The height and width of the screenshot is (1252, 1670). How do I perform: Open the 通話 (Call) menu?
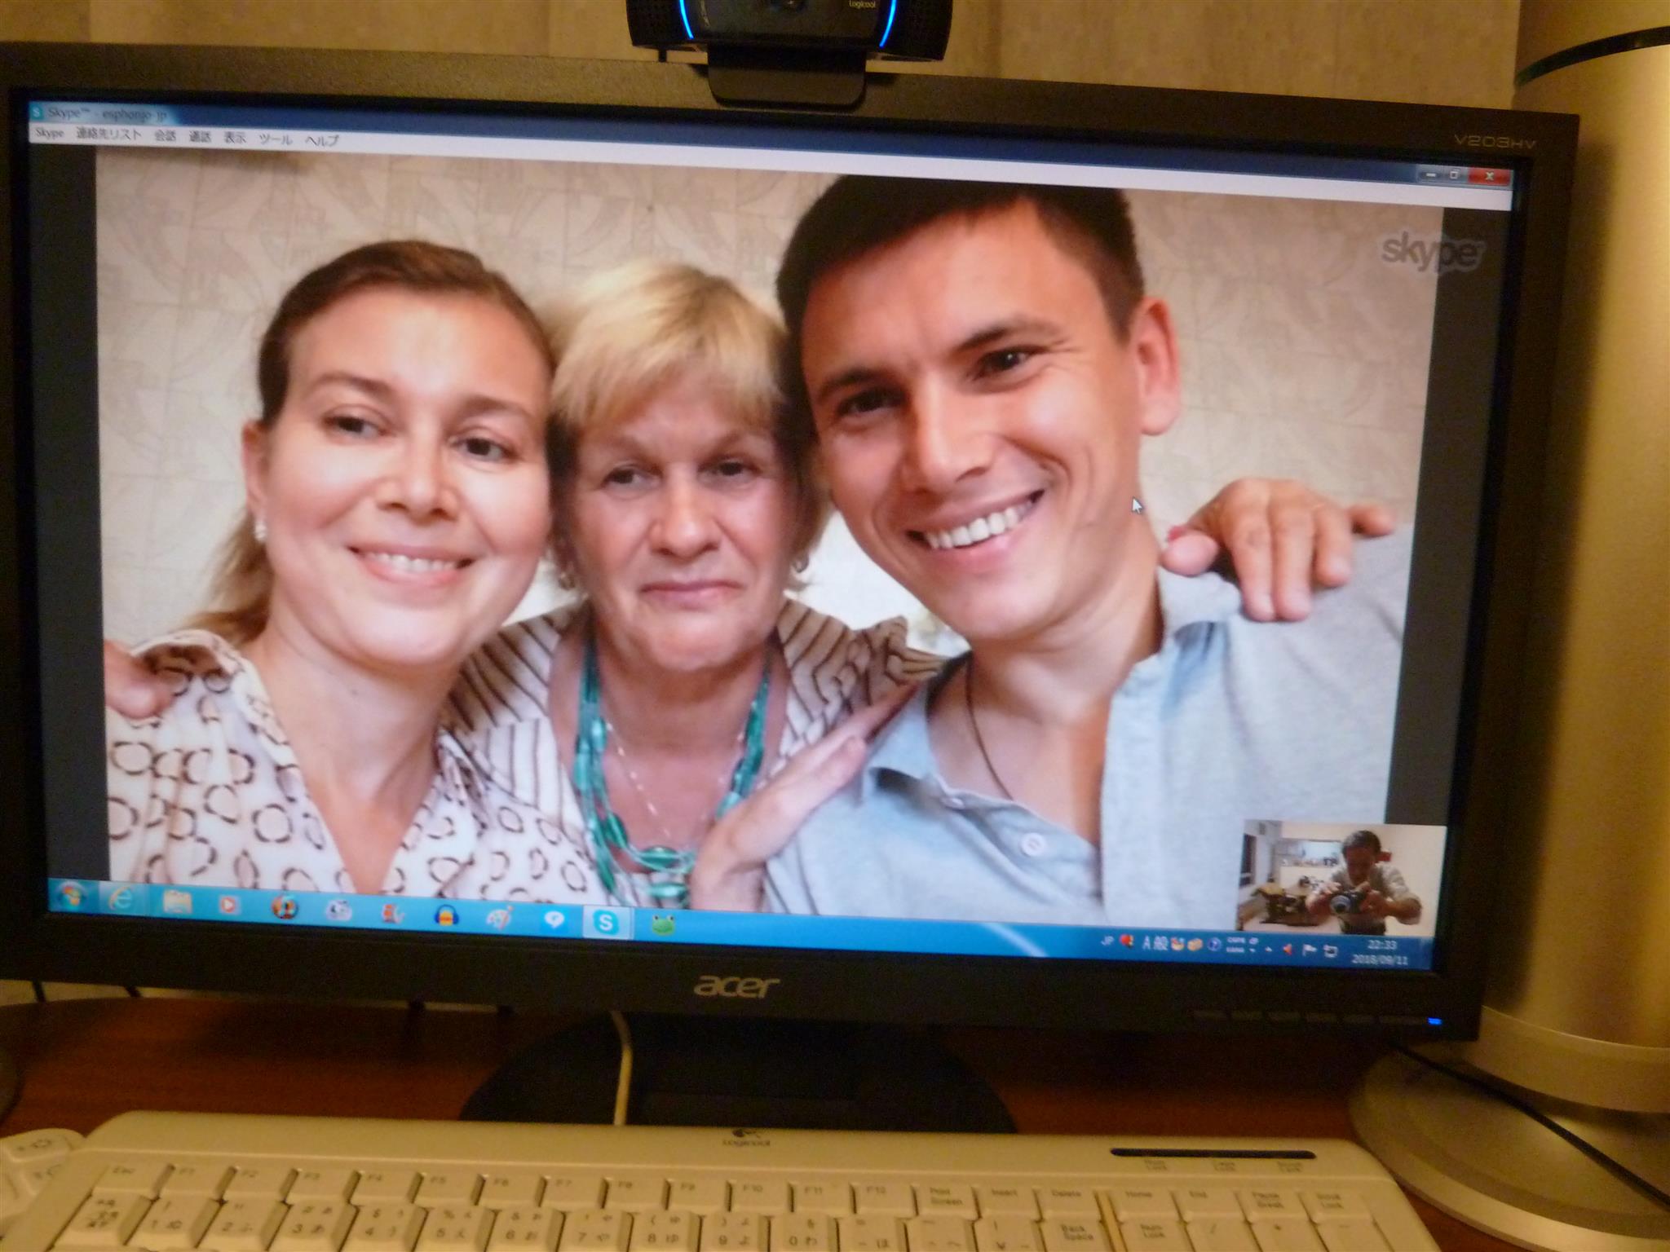(200, 137)
